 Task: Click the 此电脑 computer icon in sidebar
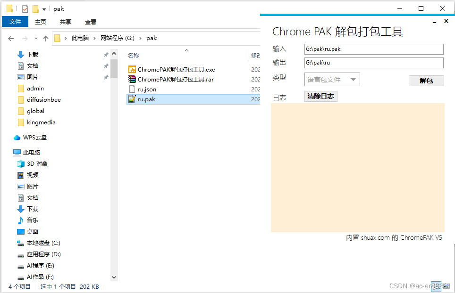point(17,153)
